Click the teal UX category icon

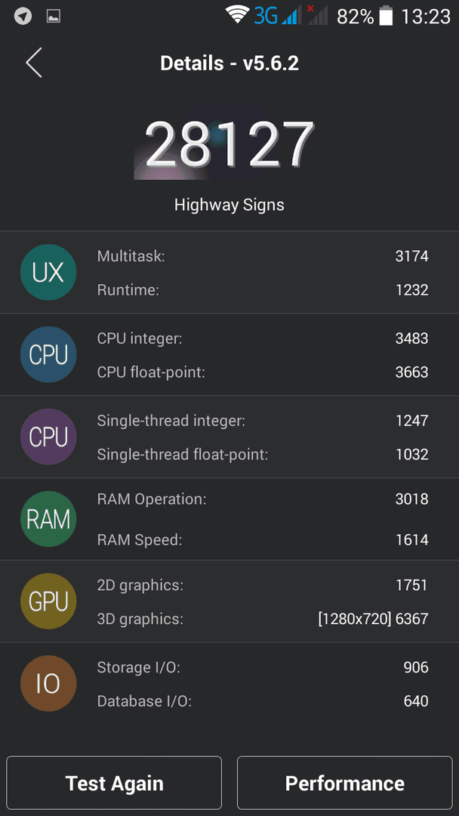(x=48, y=272)
